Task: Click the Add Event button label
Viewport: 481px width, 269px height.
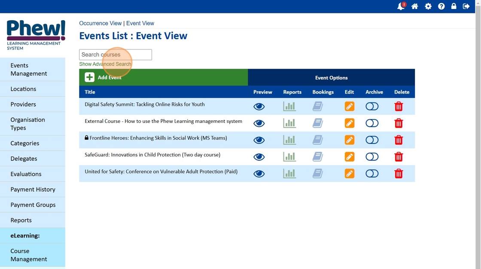Action: (x=110, y=77)
